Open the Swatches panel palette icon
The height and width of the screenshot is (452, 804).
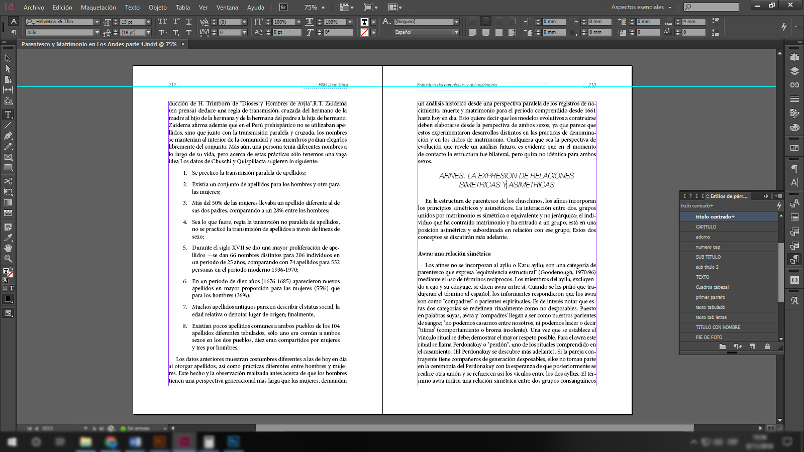794,127
